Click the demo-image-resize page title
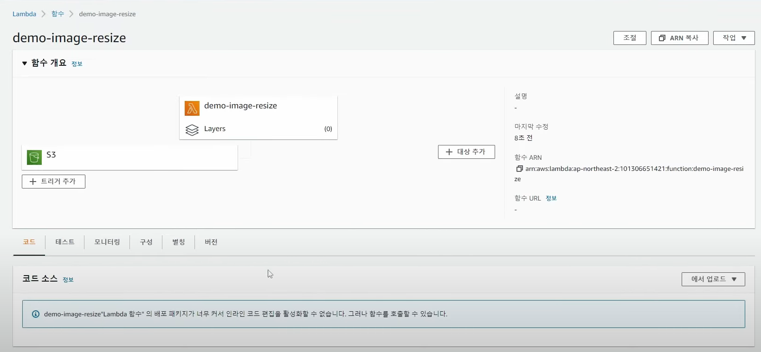The width and height of the screenshot is (761, 352). click(x=69, y=38)
